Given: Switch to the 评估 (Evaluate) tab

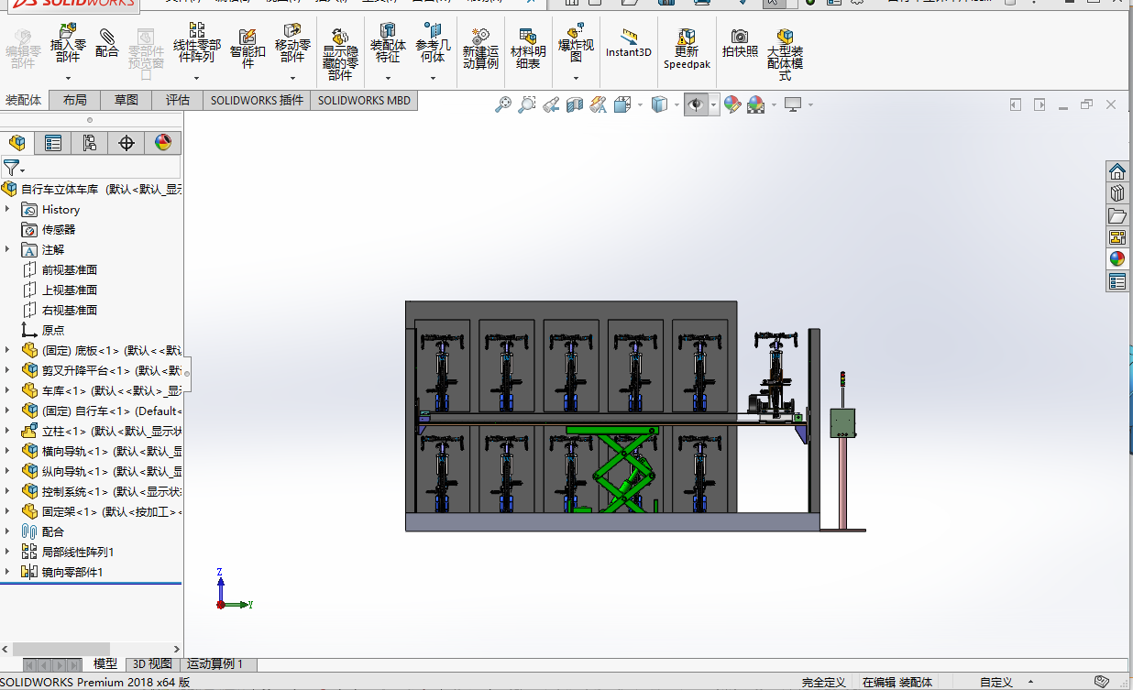Looking at the screenshot, I should [x=178, y=100].
